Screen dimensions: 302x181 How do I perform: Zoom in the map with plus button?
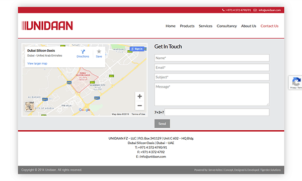pos(139,96)
